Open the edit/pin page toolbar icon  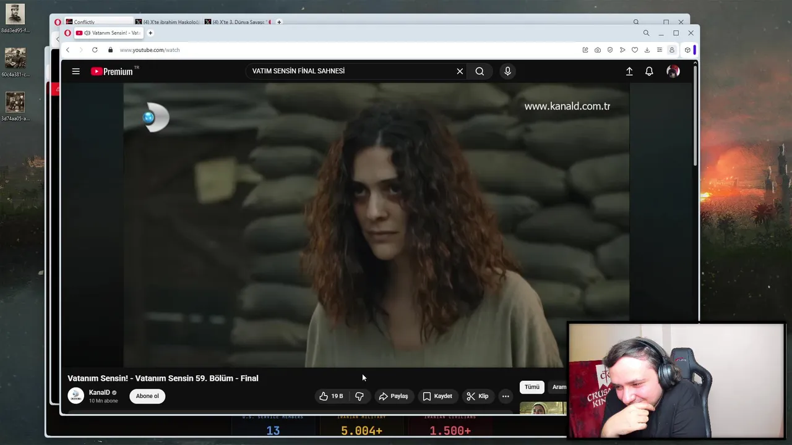585,50
